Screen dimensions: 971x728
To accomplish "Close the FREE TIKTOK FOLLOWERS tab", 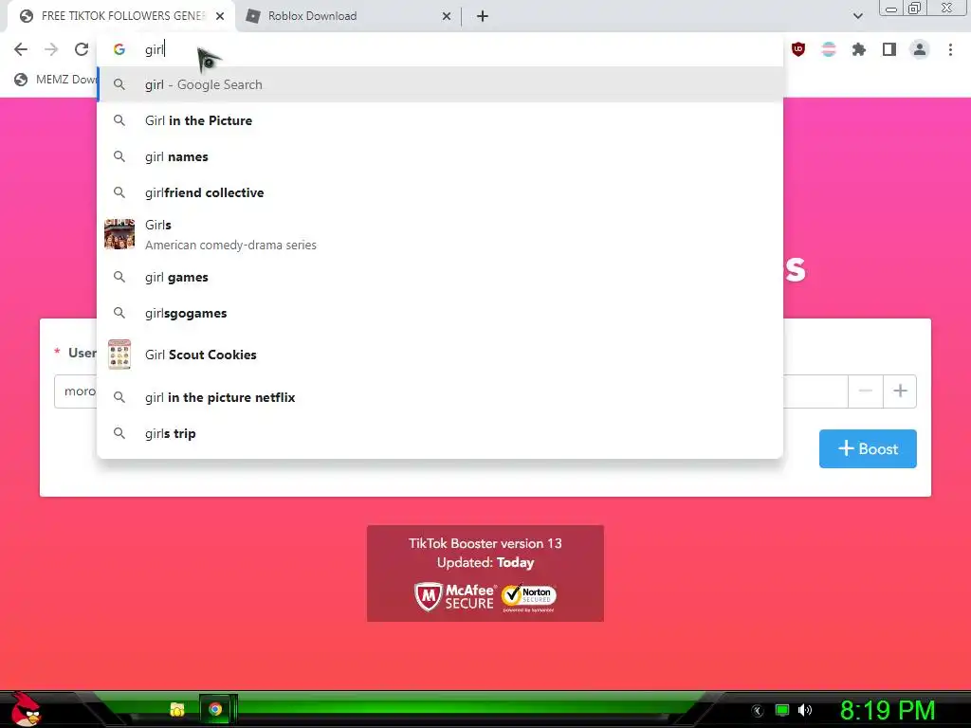I will click(220, 16).
